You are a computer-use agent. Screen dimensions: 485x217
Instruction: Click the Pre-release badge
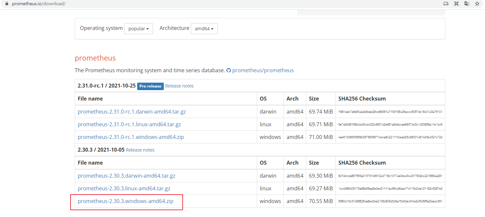coord(150,86)
